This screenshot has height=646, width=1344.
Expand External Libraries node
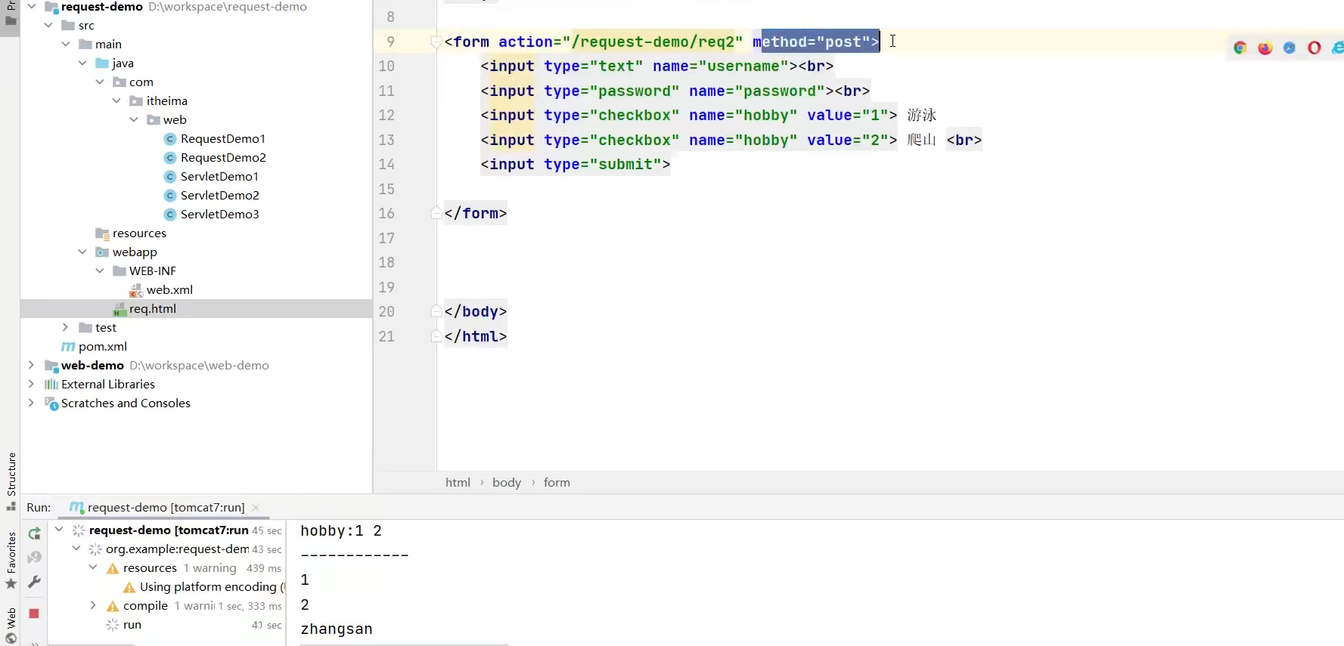click(x=31, y=384)
